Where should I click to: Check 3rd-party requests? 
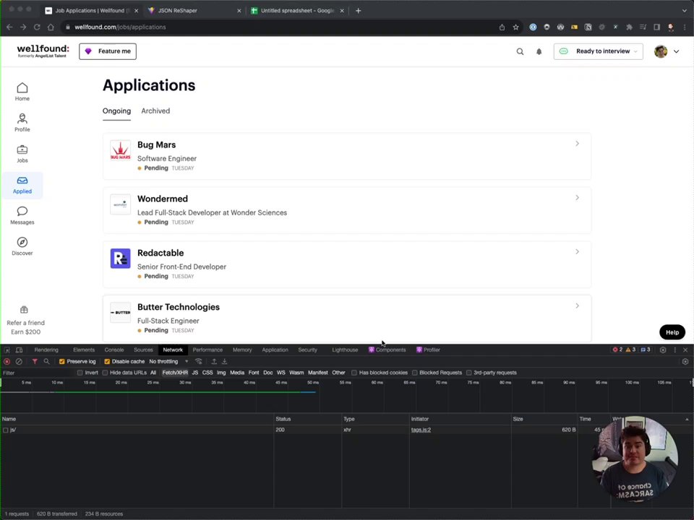pyautogui.click(x=468, y=373)
